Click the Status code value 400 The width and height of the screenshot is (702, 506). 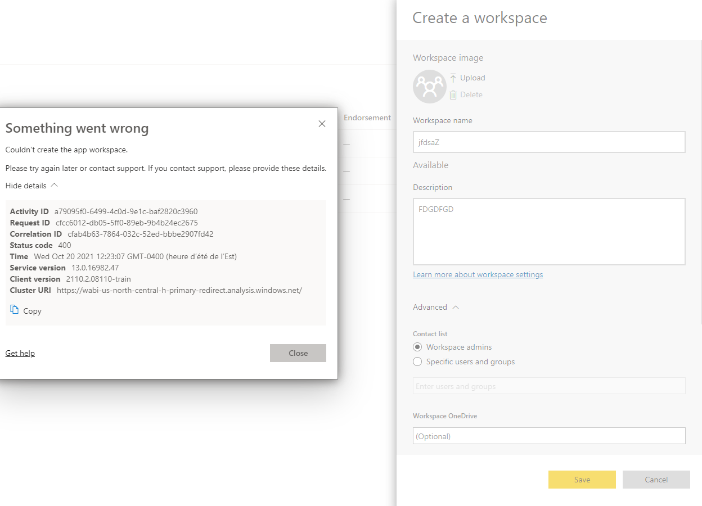point(65,245)
